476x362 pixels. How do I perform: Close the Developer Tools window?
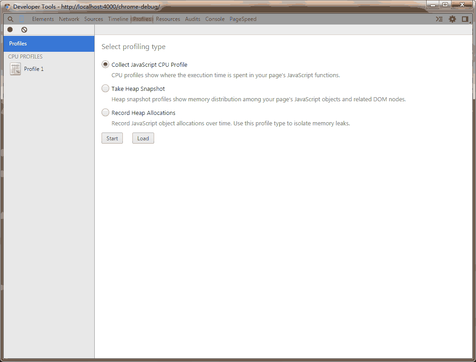(x=462, y=5)
